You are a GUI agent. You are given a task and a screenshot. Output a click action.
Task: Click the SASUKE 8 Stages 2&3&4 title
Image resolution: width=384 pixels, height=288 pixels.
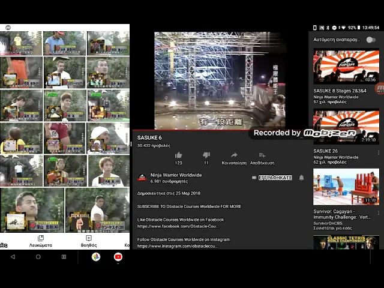pos(340,91)
